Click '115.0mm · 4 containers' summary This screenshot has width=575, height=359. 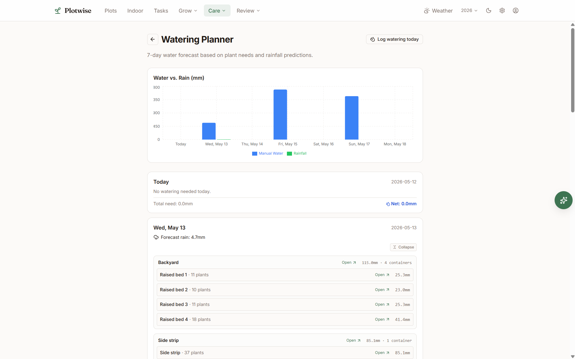pos(387,263)
